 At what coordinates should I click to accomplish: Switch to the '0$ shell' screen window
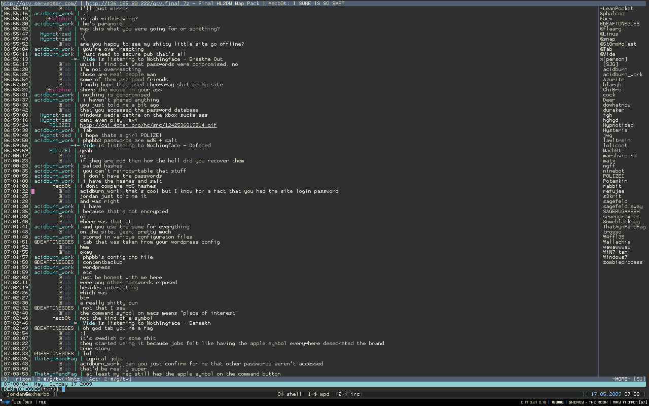[x=290, y=394]
